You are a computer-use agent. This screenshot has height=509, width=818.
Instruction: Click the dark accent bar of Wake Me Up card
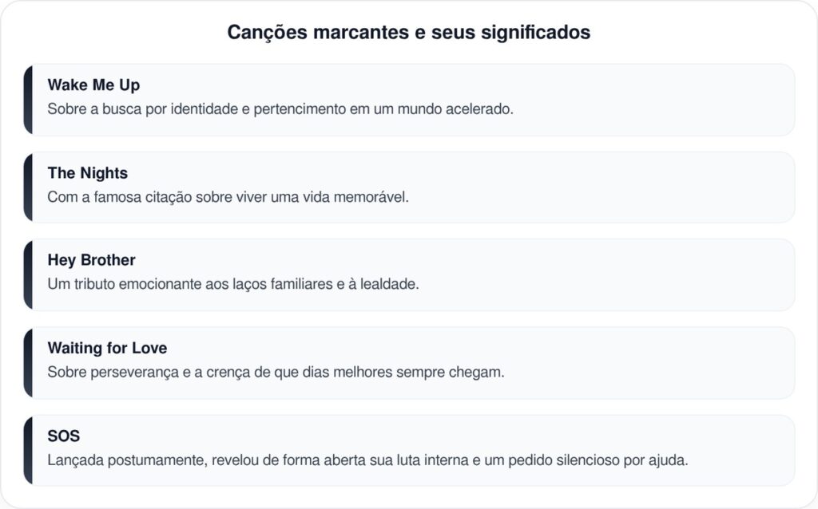(28, 100)
